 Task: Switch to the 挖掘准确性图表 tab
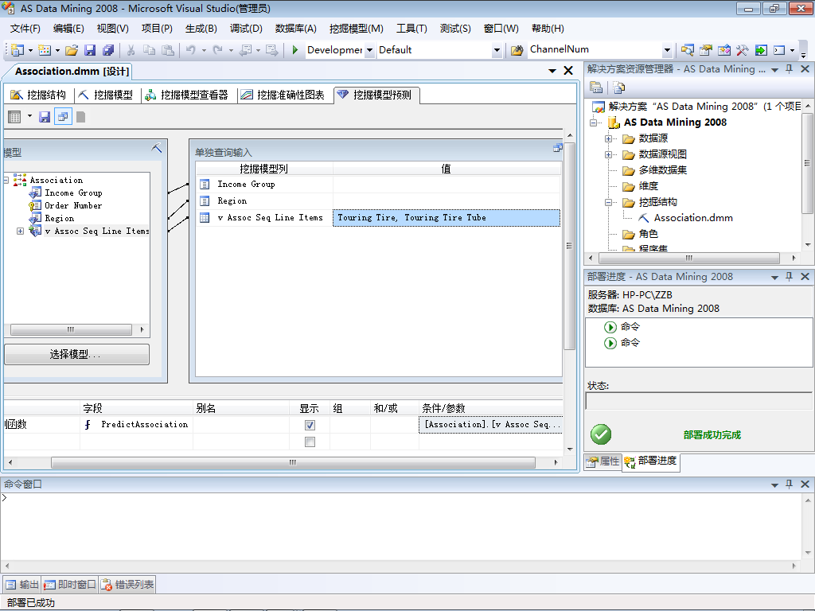283,95
